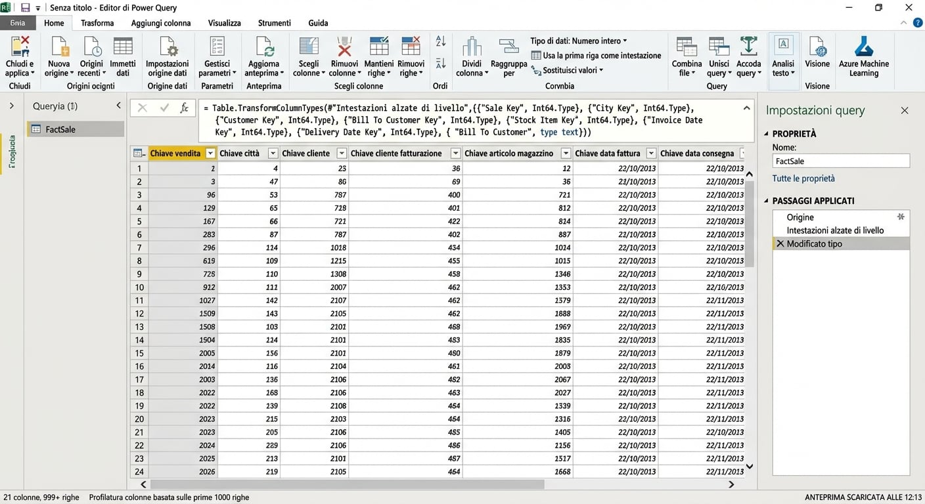The image size is (925, 504).
Task: Click the vertical scrollbar down arrow
Action: 750,467
